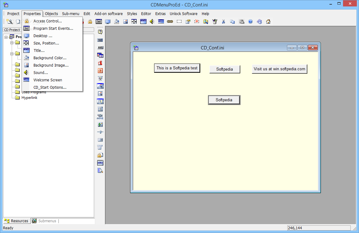Select the INTRO object tool
Image resolution: width=359 pixels, height=233 pixels.
(100, 163)
